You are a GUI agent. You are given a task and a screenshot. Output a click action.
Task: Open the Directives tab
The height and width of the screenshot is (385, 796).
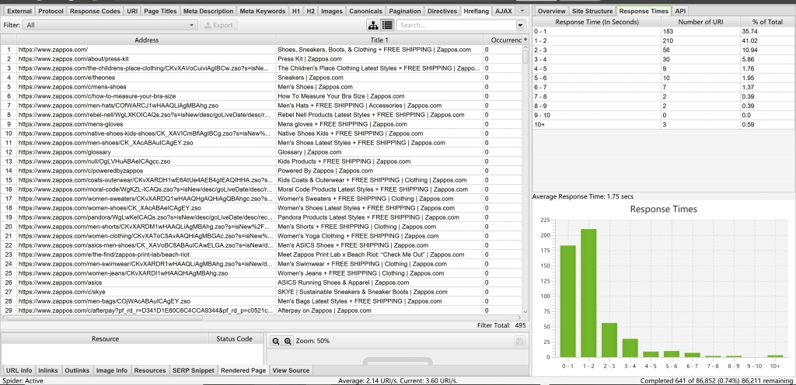tap(442, 11)
